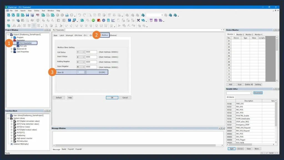
Task: Click the Save (floppy disk) toolbar icon
Action: click(27, 15)
